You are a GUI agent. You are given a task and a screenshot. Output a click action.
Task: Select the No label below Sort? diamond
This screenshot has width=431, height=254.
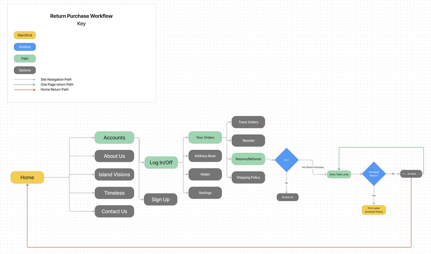pos(286,183)
